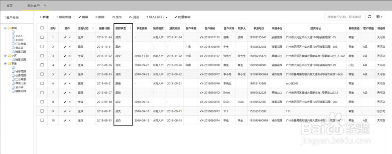Click the 删除 toolbar button
Image resolution: width=392 pixels, height=154 pixels.
tap(100, 17)
